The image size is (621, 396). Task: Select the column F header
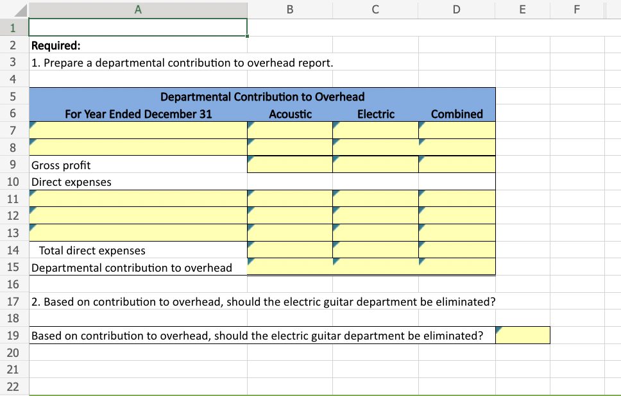coord(576,10)
